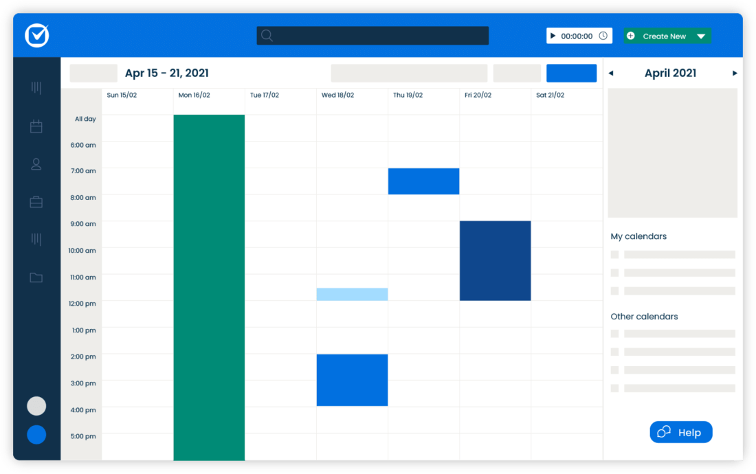
Task: Click the chat bubble Help icon
Action: pyautogui.click(x=664, y=432)
